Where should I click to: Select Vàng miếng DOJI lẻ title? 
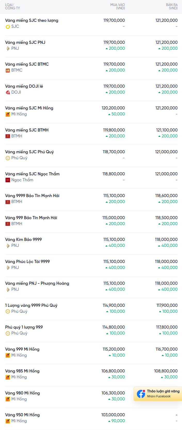[24, 86]
